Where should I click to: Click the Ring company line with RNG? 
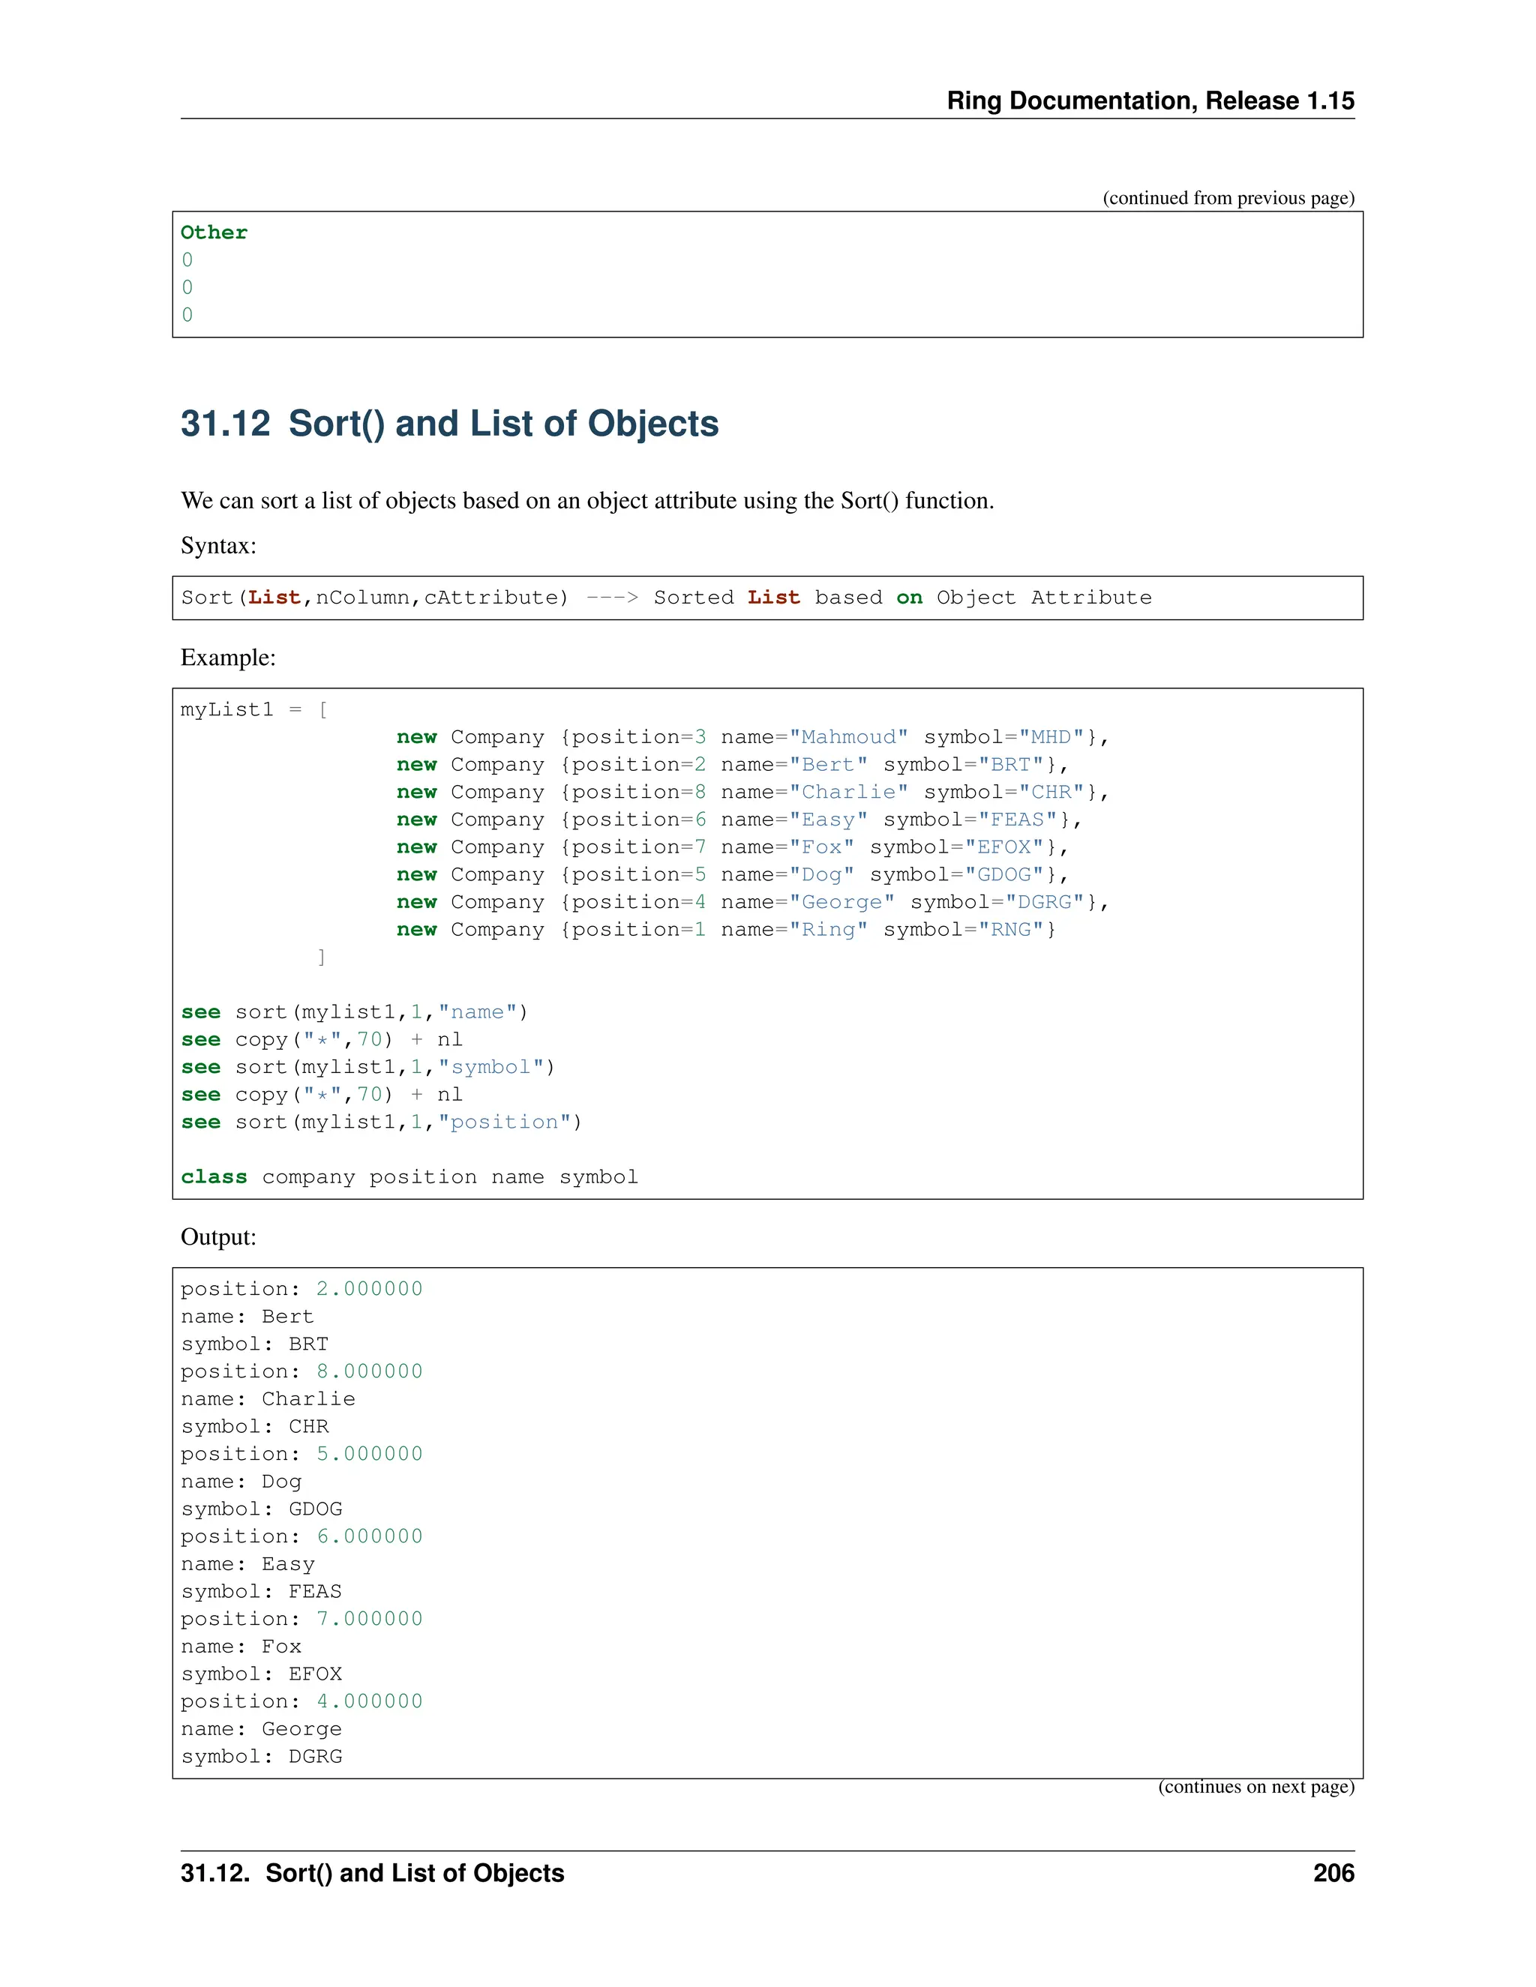[725, 930]
